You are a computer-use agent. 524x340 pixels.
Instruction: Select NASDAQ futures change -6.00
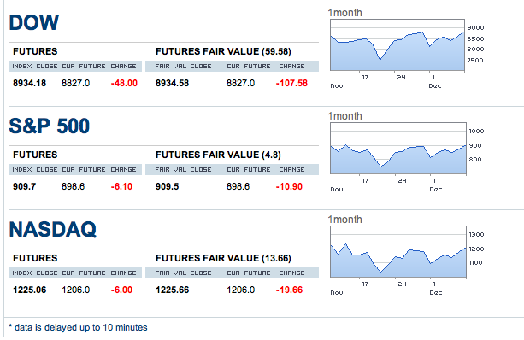pyautogui.click(x=121, y=290)
